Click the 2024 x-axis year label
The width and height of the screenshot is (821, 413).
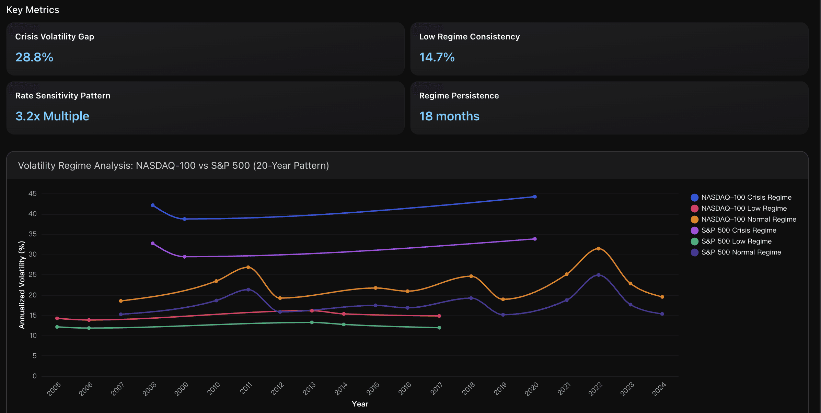tap(659, 389)
